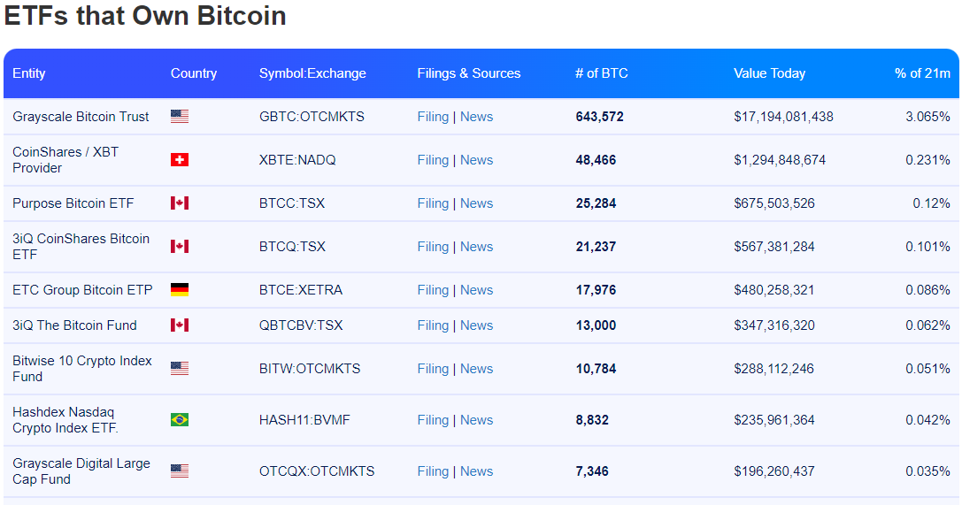This screenshot has height=505, width=962.
Task: Click the GBTC:OTCMKTS symbol cell
Action: [312, 117]
